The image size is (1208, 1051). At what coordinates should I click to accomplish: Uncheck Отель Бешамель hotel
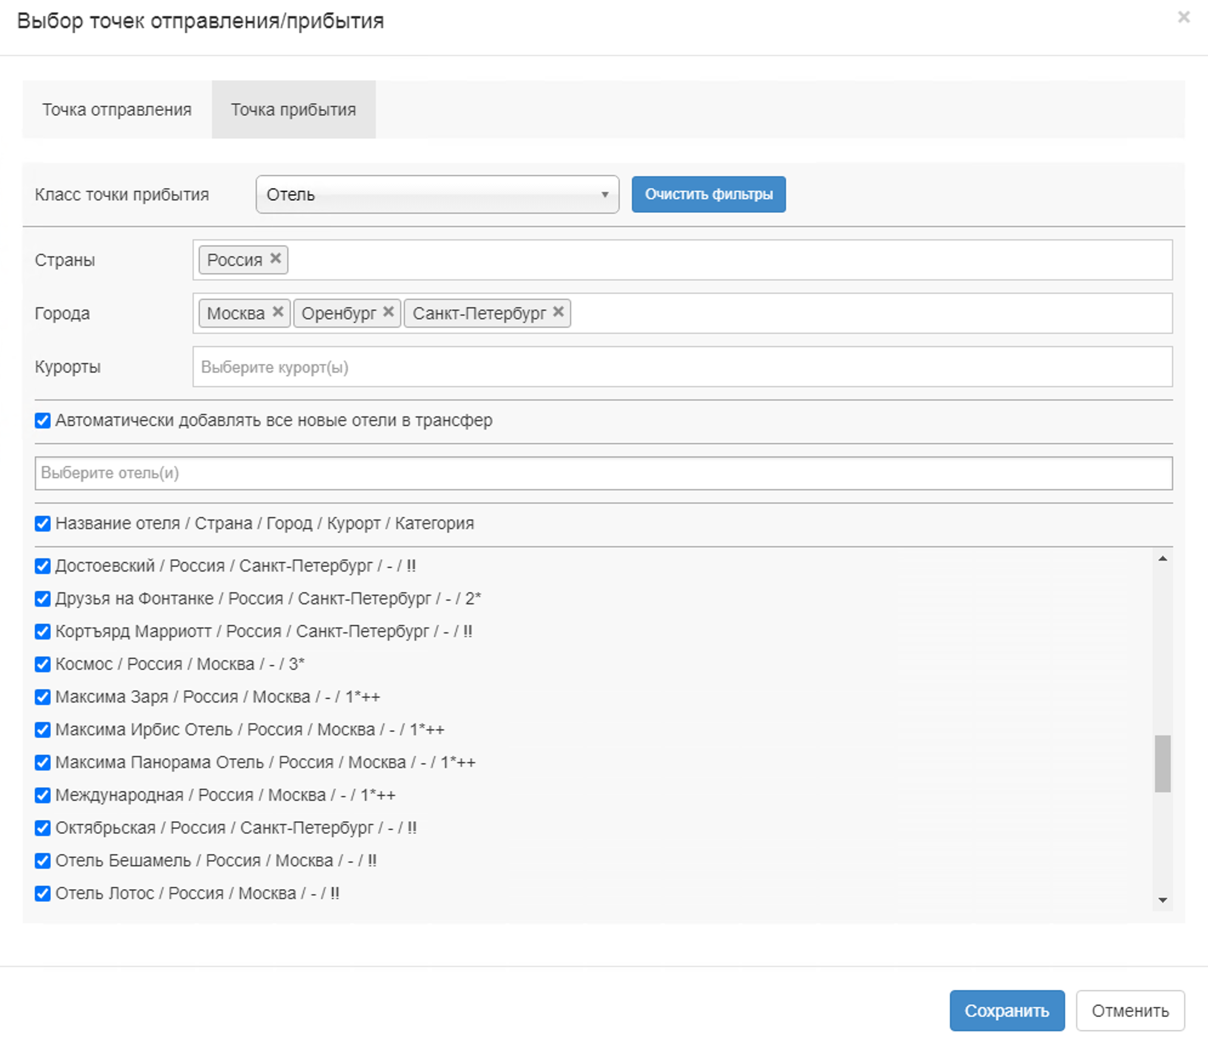point(42,861)
